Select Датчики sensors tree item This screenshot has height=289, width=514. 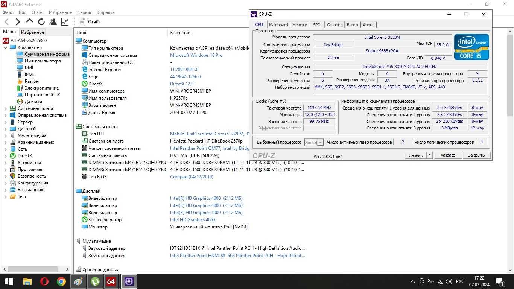pos(29,102)
